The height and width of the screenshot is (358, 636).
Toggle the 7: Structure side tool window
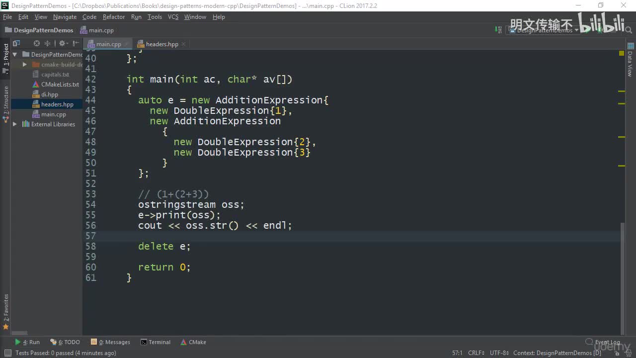[x=6, y=104]
